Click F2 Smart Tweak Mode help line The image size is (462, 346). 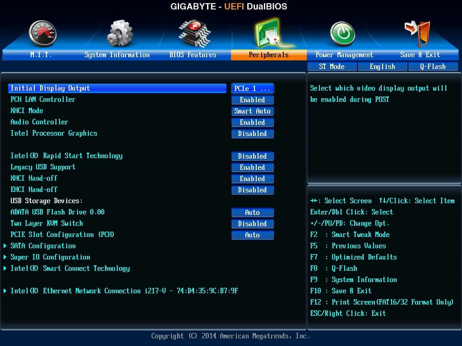tap(350, 234)
